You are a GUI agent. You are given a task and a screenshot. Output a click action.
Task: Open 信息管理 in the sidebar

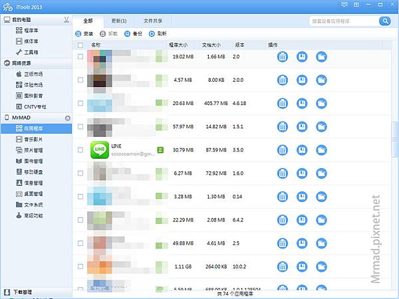36,183
